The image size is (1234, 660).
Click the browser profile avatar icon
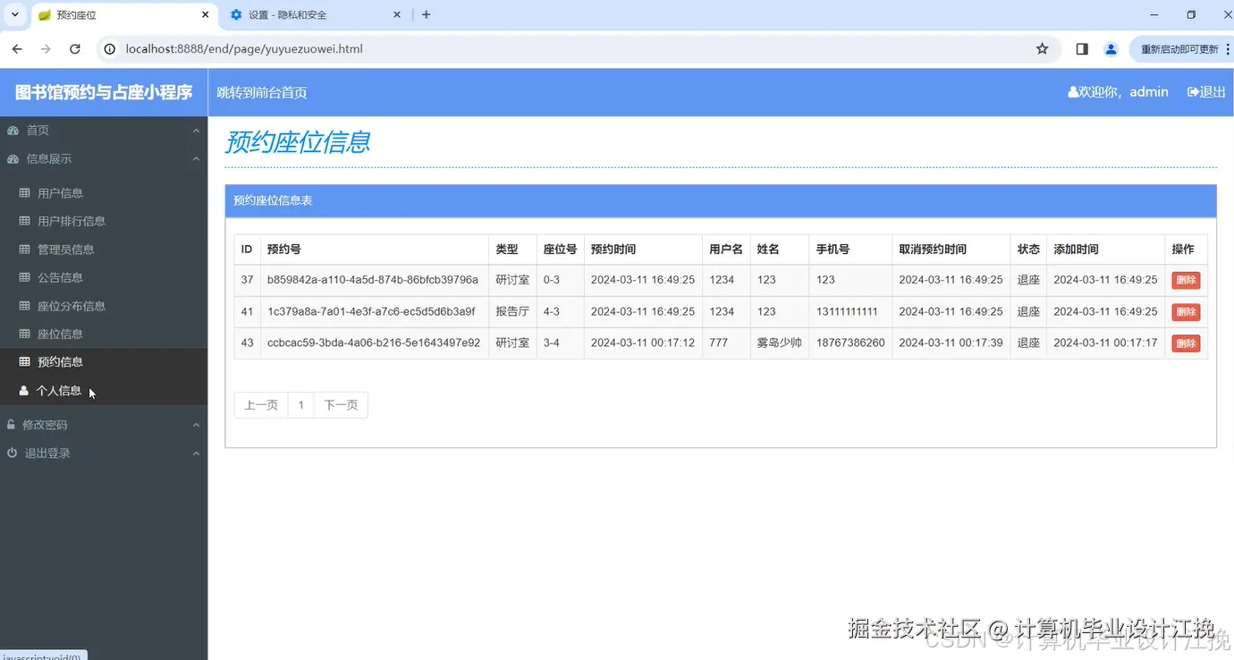[x=1111, y=49]
